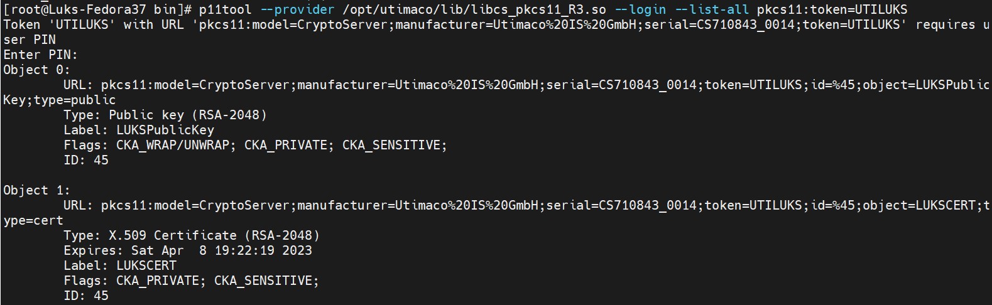Click the --login flag text
This screenshot has width=992, height=305.
point(640,9)
